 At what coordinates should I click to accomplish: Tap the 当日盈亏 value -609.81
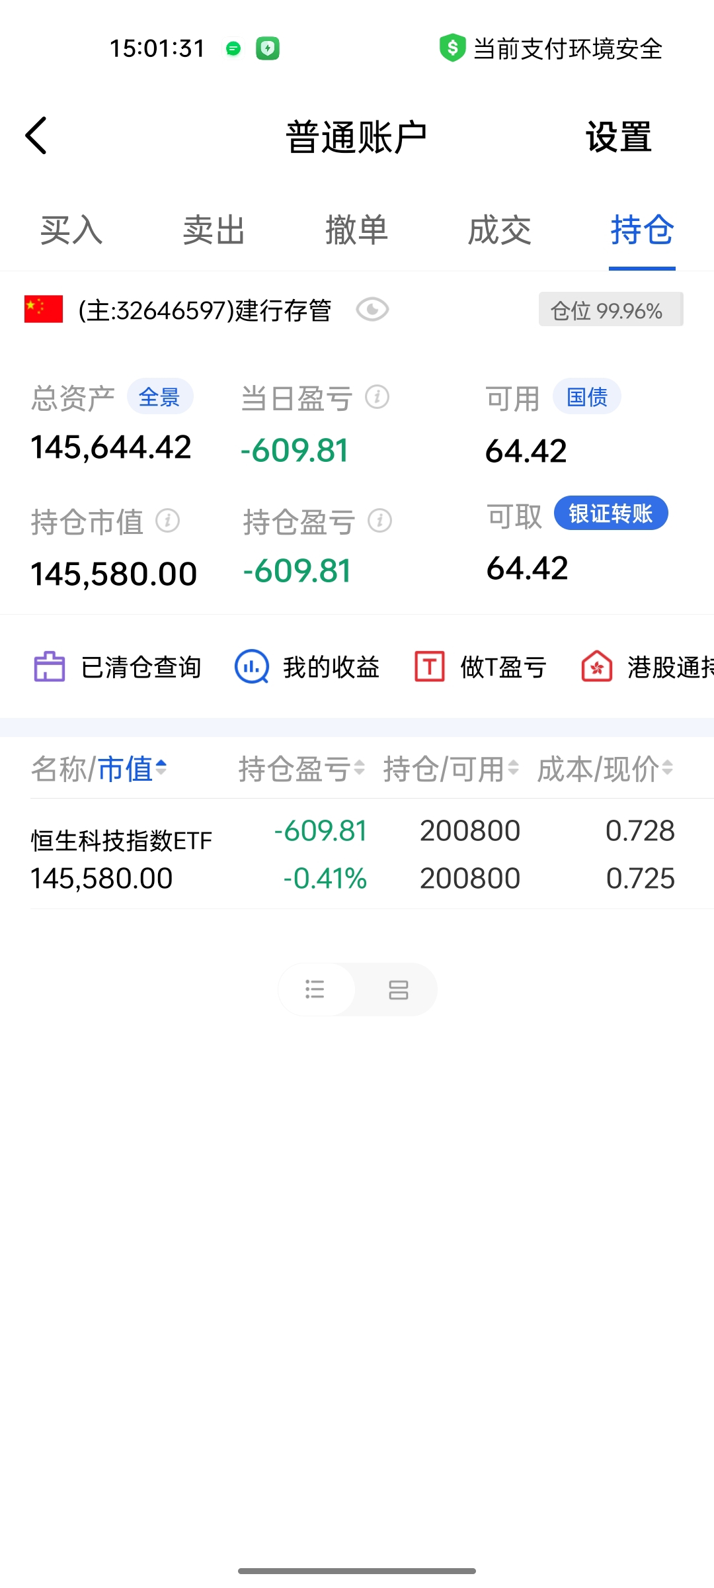click(295, 451)
